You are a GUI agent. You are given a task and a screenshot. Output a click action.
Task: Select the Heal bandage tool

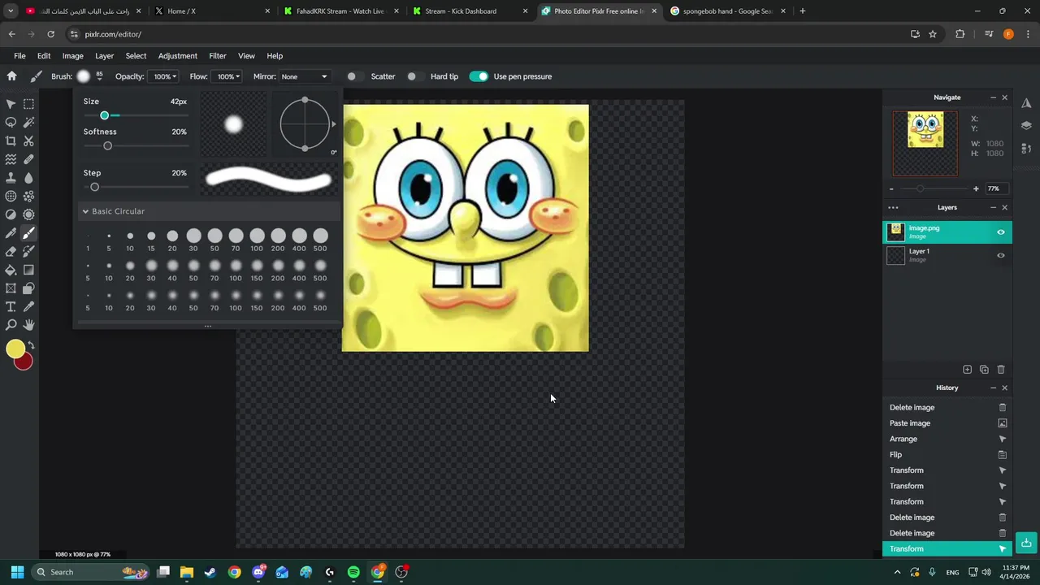point(28,159)
